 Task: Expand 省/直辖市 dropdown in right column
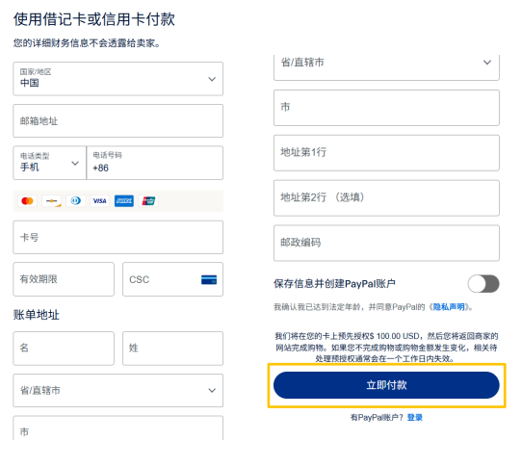tap(386, 66)
